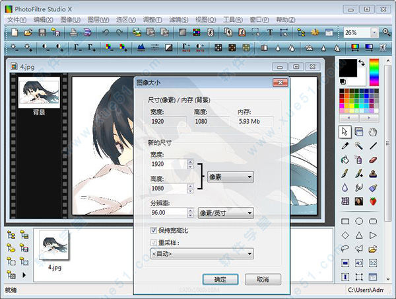This screenshot has width=396, height=299.
Task: Choose the Triangle selection shape
Action: [359, 235]
